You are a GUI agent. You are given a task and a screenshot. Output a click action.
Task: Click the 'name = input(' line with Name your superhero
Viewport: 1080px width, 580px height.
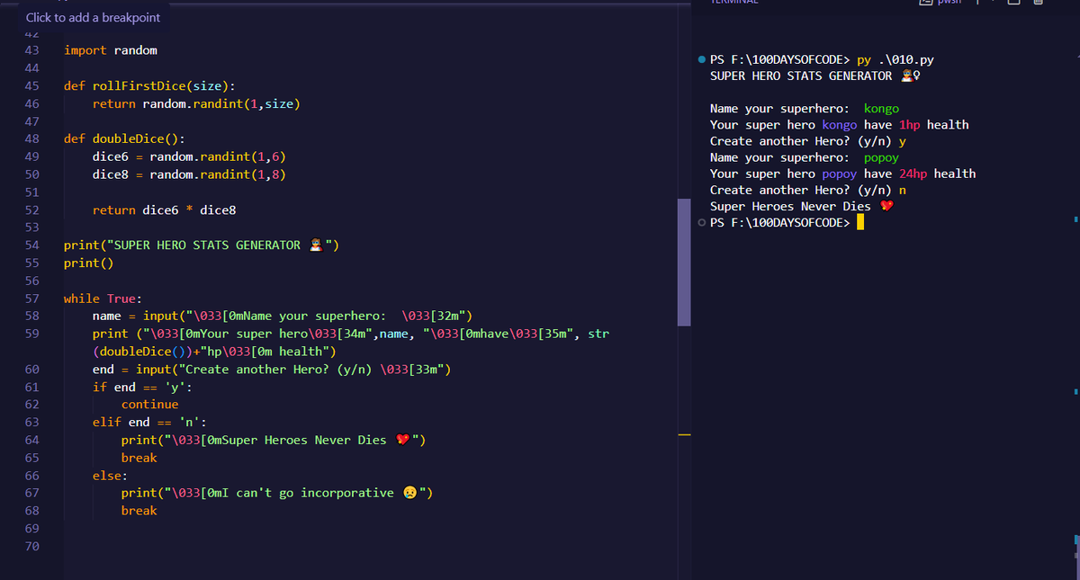283,316
